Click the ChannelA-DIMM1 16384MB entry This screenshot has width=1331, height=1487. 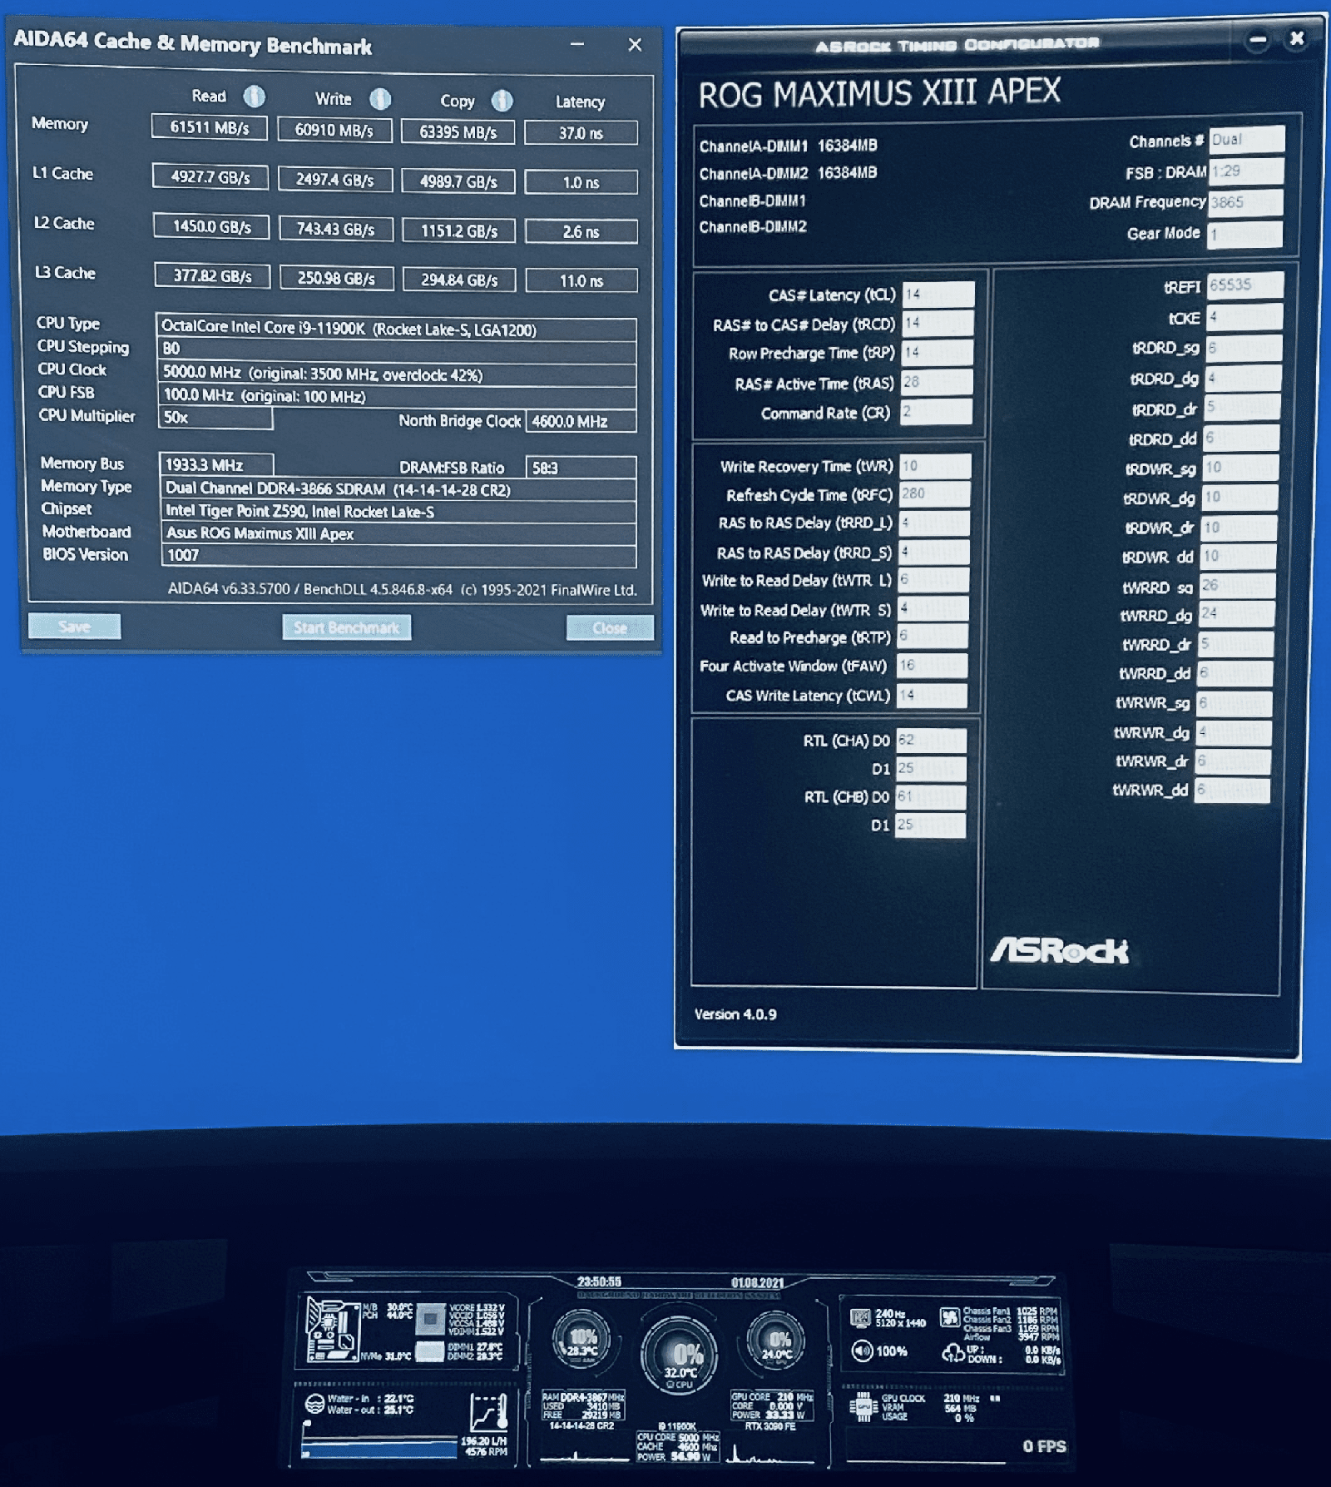pyautogui.click(x=788, y=146)
